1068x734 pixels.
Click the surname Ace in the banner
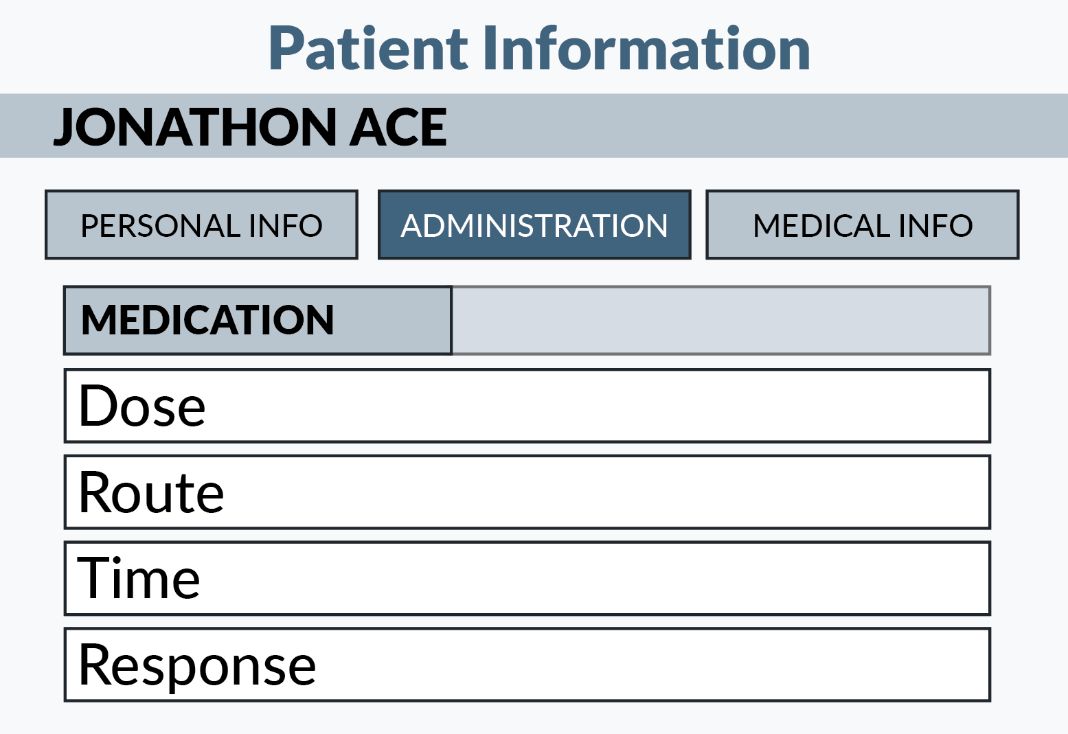point(398,127)
